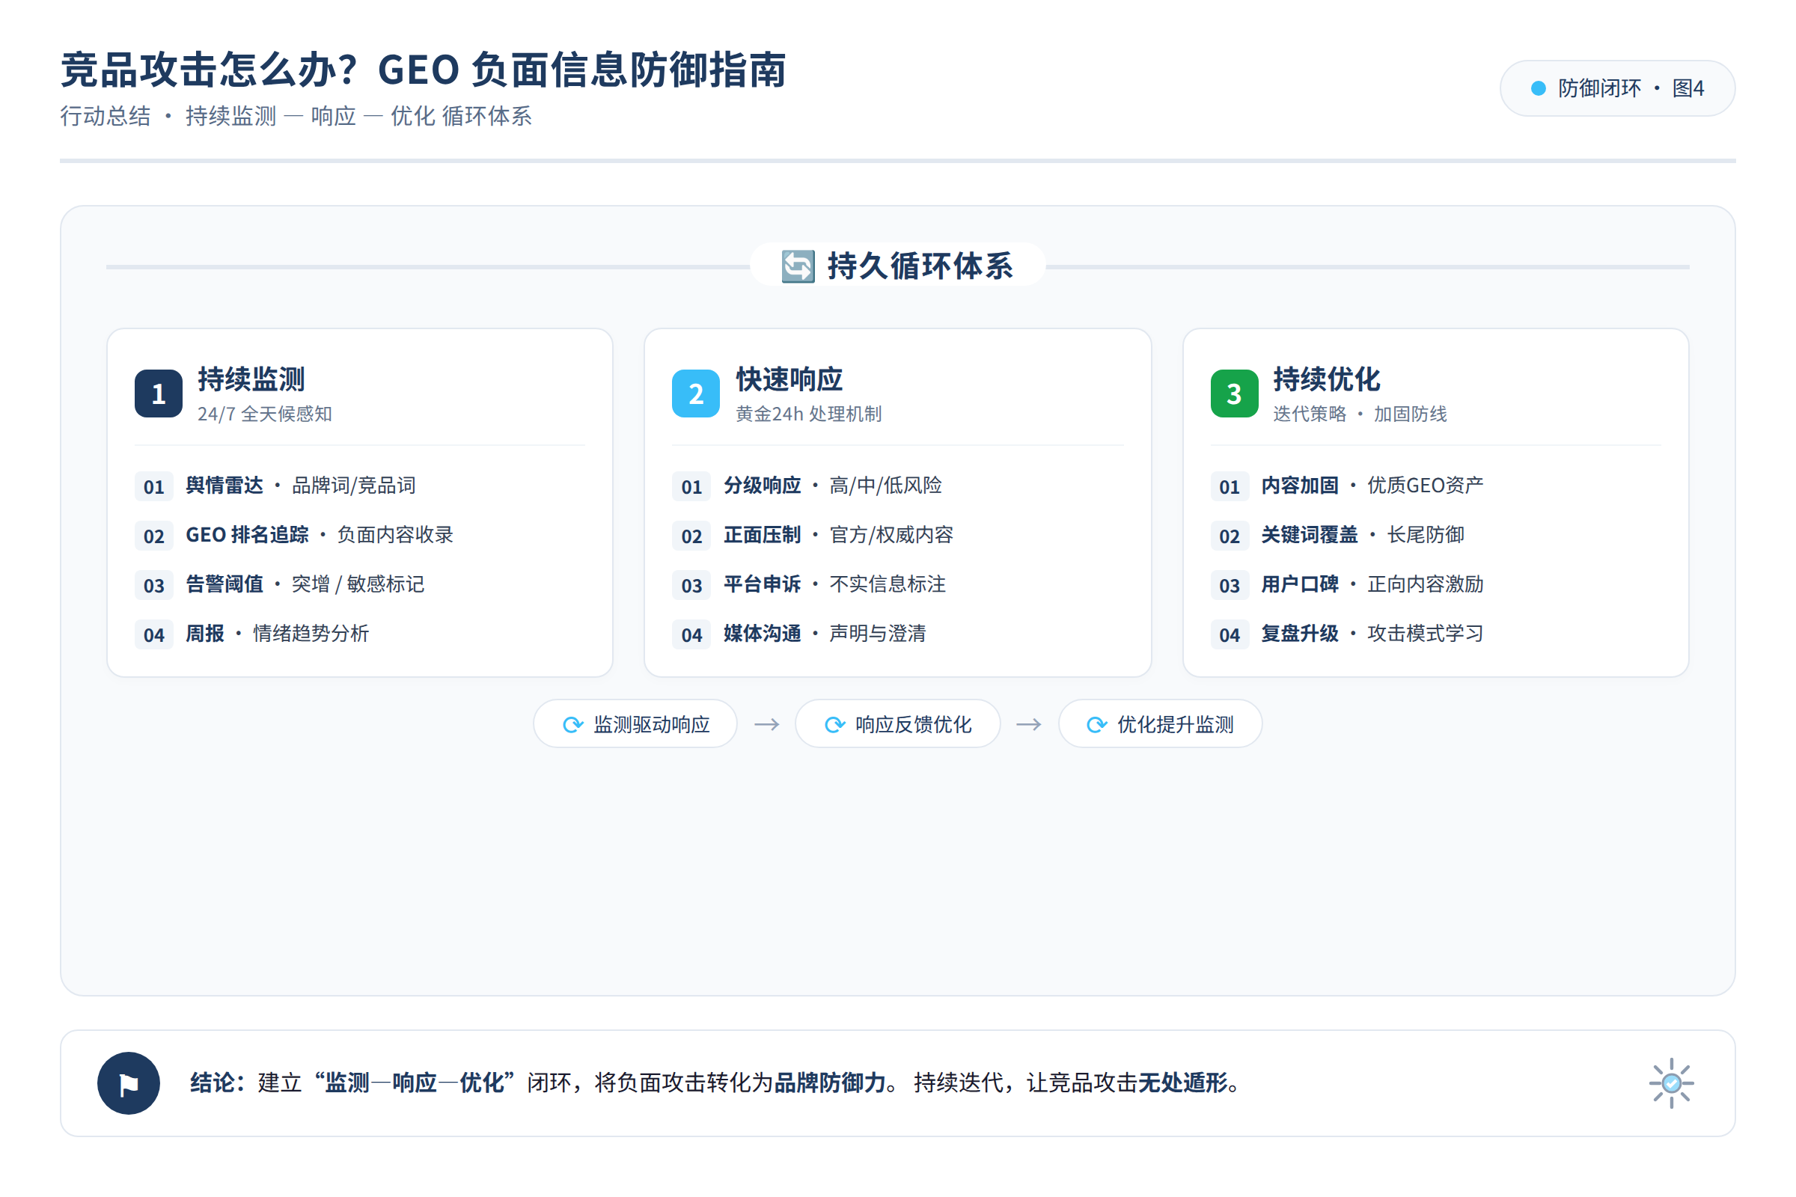Click the 监测驱动响应 pill
Image resolution: width=1796 pixels, height=1197 pixels.
tap(635, 723)
